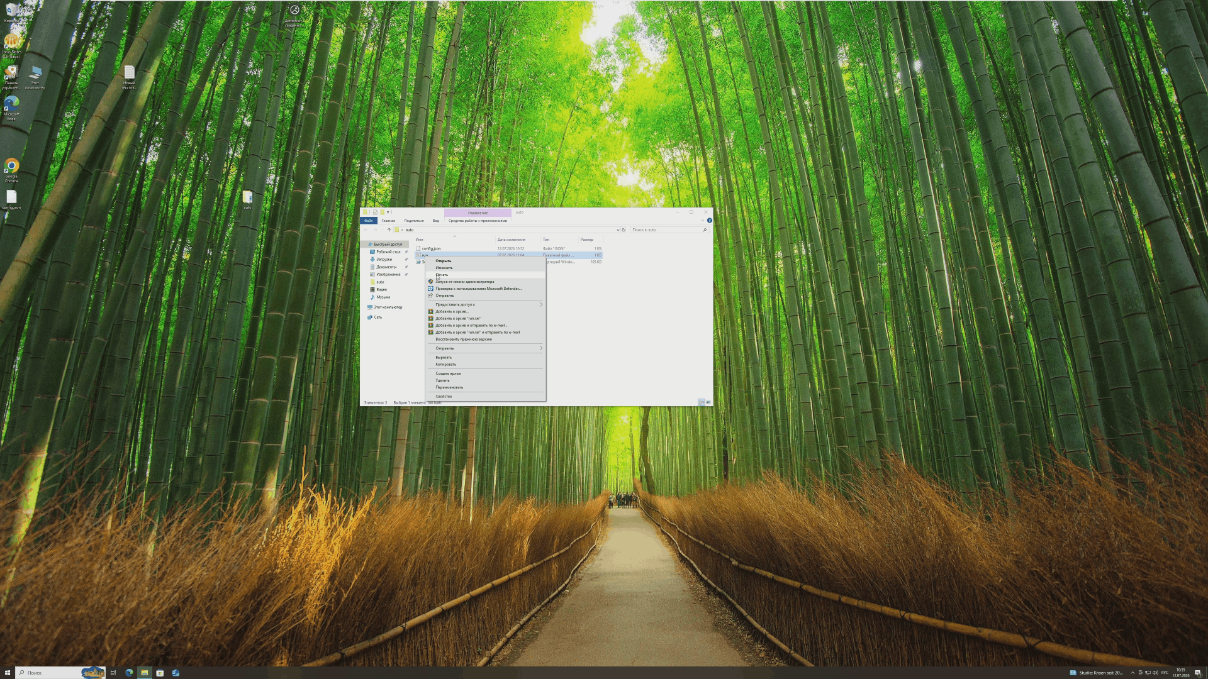Open the address bar history dropdown
Screen dimensions: 1208x679
tap(618, 230)
